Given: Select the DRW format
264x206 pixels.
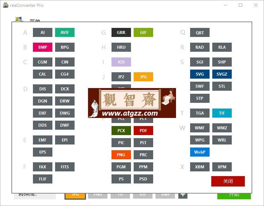Looking at the screenshot, I should pyautogui.click(x=65, y=101).
